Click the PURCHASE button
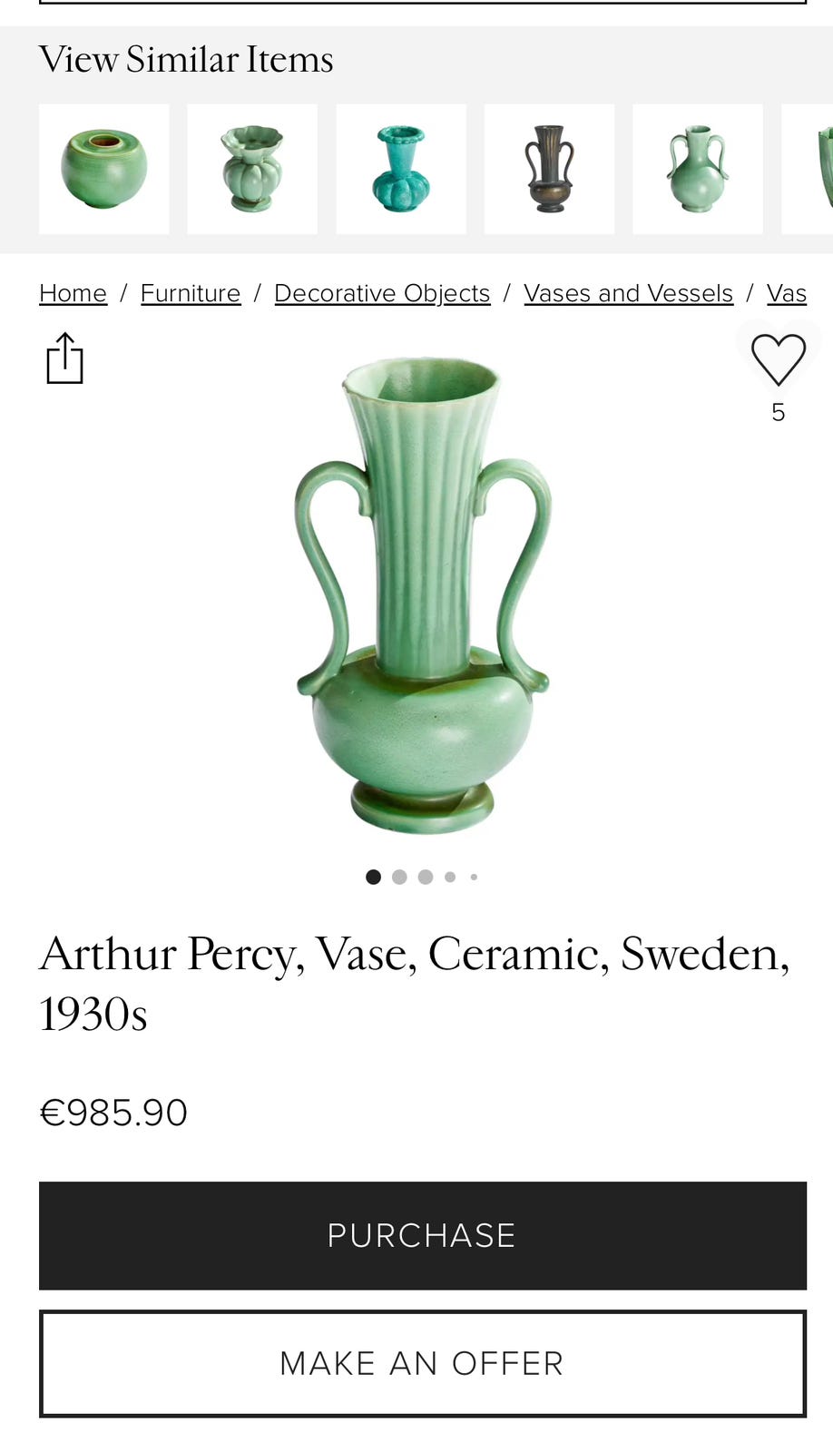This screenshot has width=833, height=1452. coord(423,1235)
